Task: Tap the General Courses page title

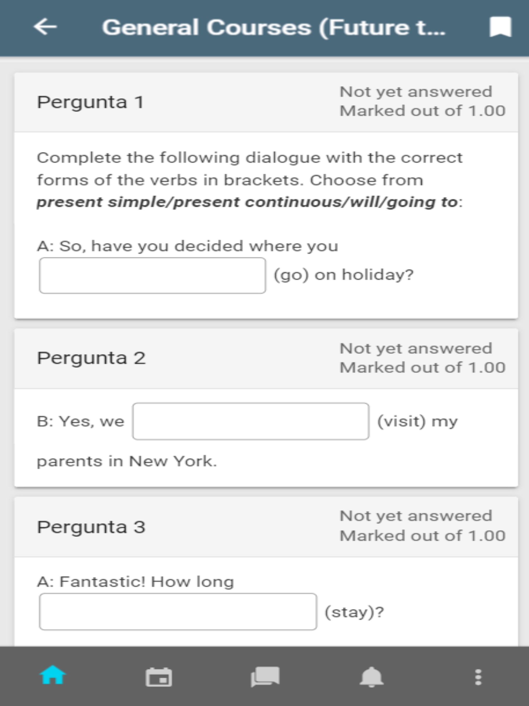Action: (274, 27)
